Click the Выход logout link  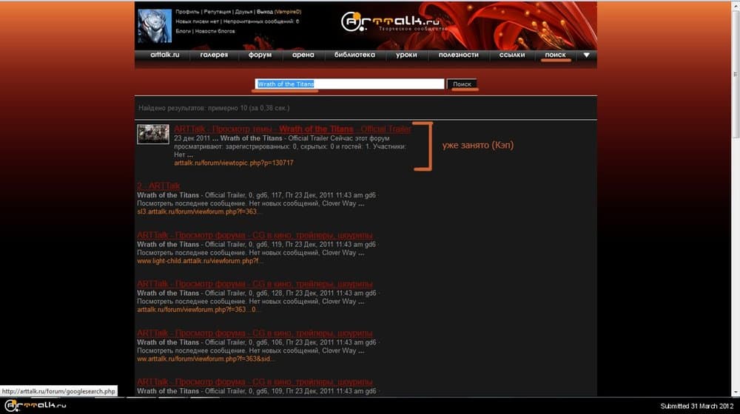263,13
